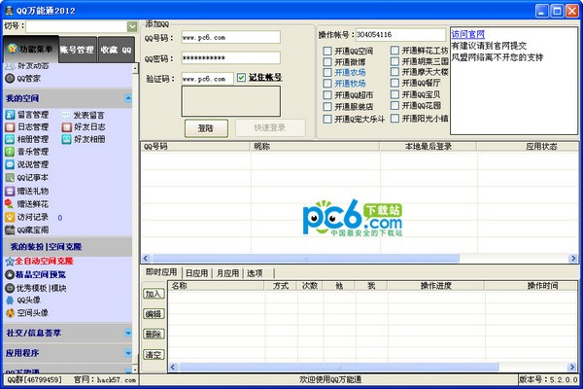
Task: Select the 即时应用 tab
Action: click(161, 272)
